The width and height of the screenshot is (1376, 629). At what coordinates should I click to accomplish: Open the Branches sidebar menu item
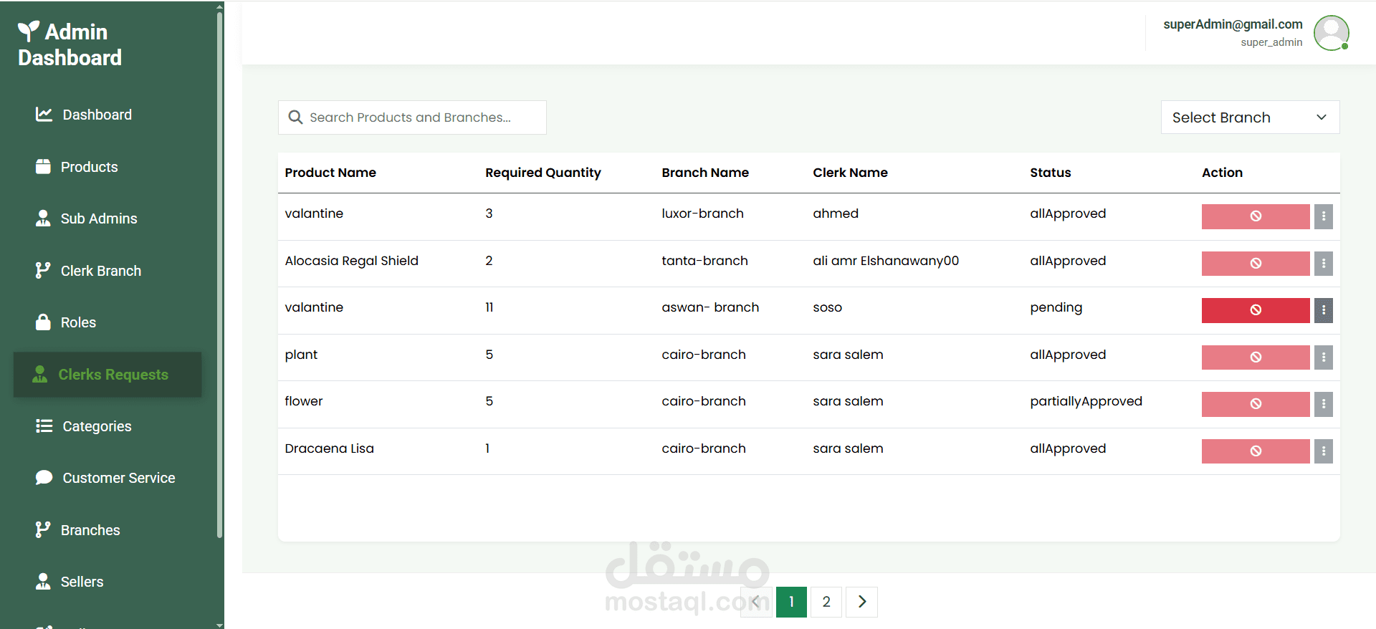coord(90,530)
